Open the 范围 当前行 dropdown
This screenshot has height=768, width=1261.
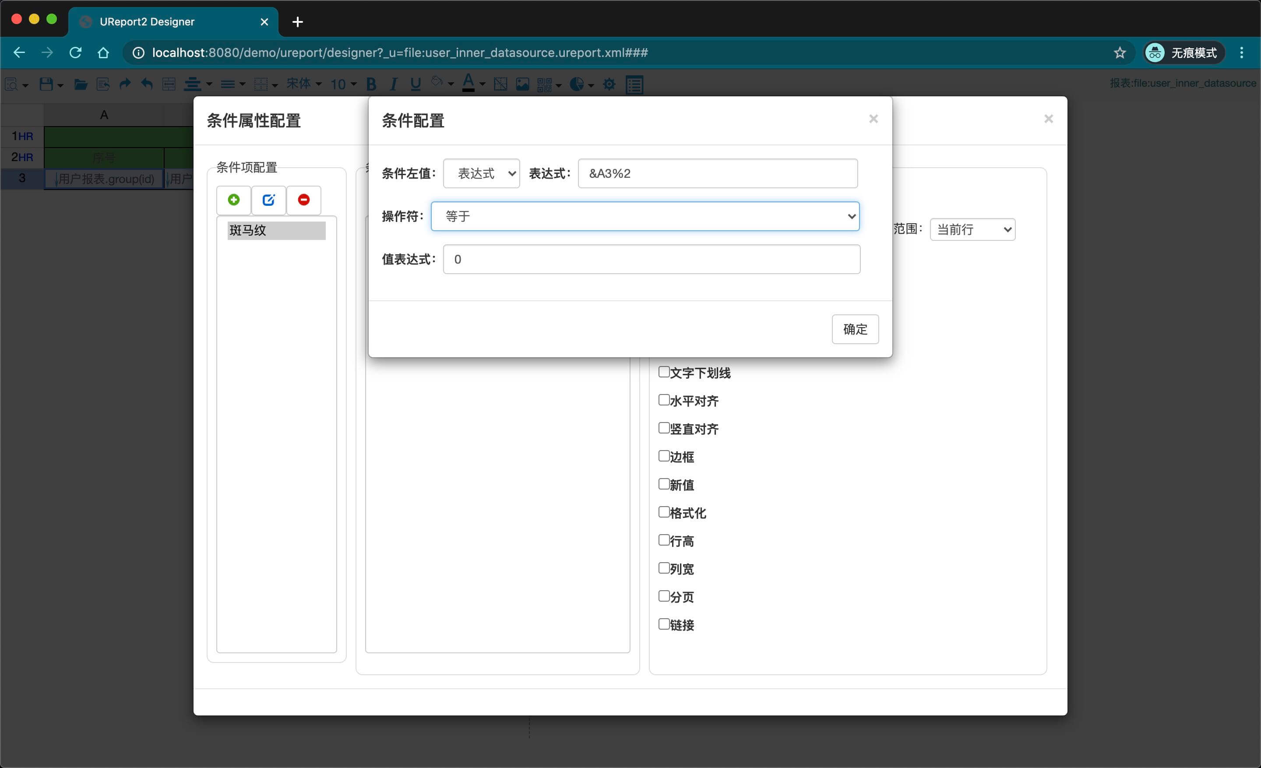972,229
